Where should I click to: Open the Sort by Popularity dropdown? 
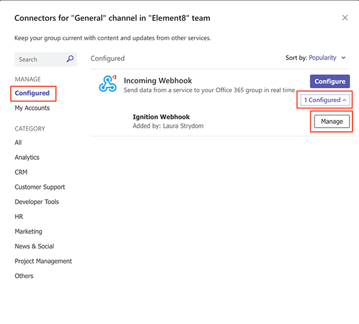(x=327, y=58)
